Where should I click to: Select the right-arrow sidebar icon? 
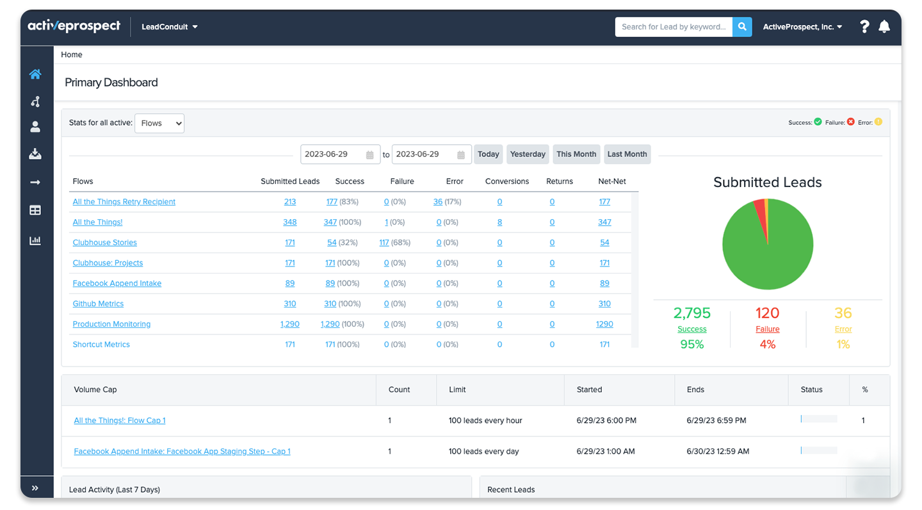(x=35, y=183)
